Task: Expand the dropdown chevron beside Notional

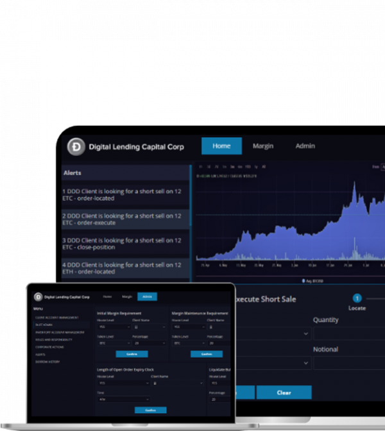Action: (x=306, y=363)
